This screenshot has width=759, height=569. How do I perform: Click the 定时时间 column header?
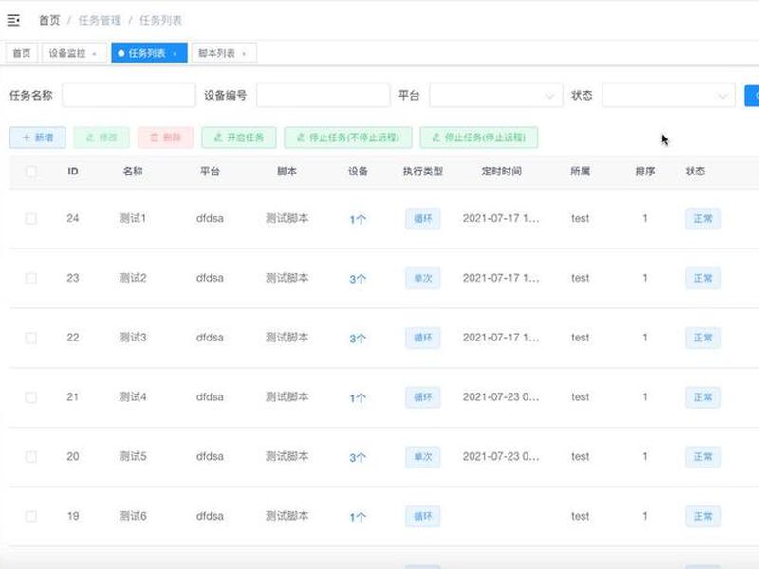tap(501, 172)
